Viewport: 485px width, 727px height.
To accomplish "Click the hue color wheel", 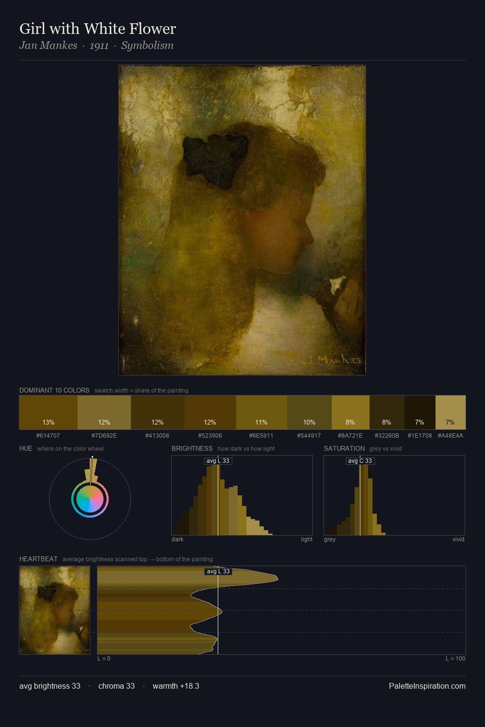I will (90, 499).
